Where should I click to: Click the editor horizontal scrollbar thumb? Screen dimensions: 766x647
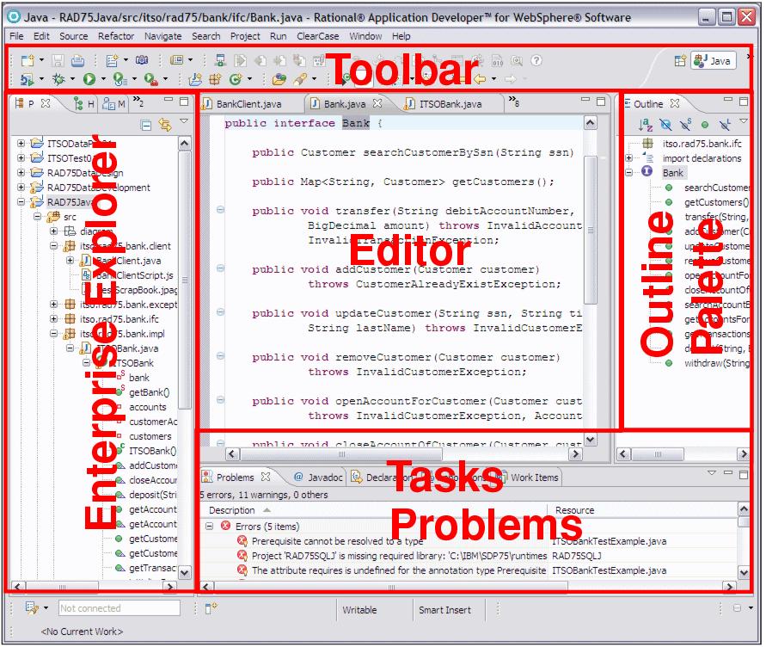tap(342, 453)
